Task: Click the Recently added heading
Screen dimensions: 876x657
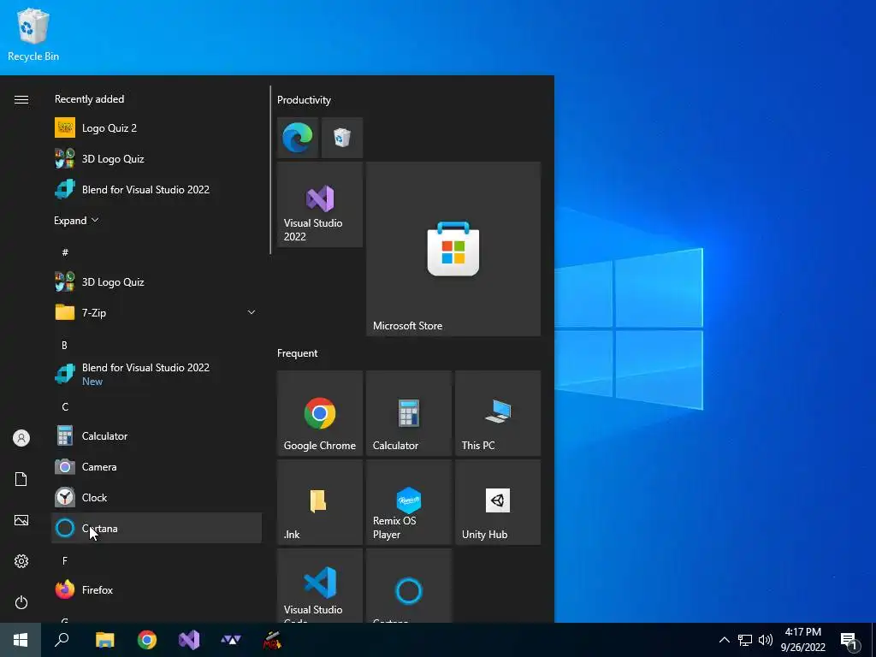Action: coord(89,99)
